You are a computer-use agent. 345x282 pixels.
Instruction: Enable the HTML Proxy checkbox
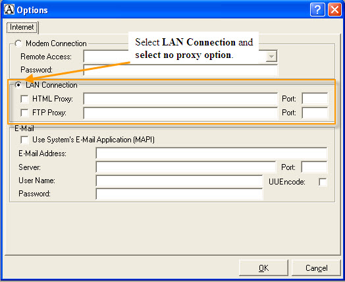24,99
